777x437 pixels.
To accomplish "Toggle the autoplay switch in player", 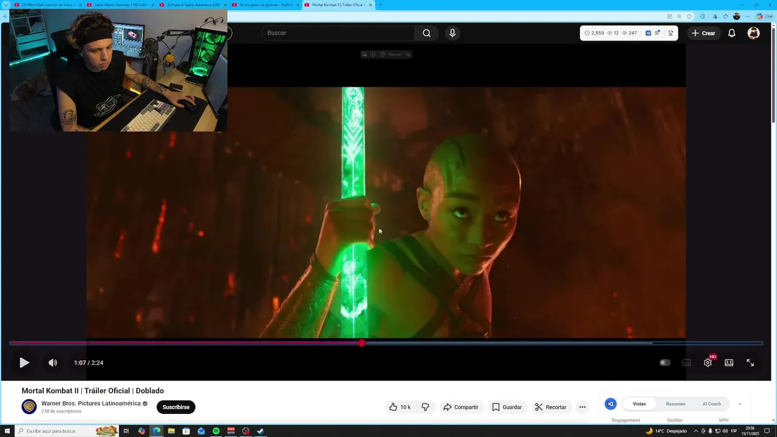I will pyautogui.click(x=665, y=362).
